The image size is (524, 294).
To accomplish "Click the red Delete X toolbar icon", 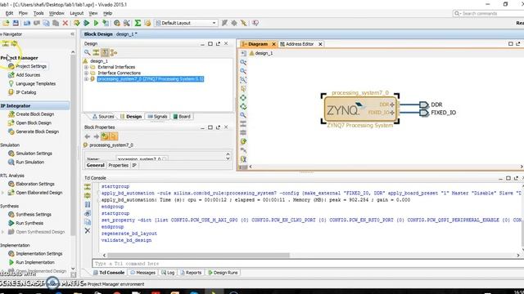I will 65,23.
